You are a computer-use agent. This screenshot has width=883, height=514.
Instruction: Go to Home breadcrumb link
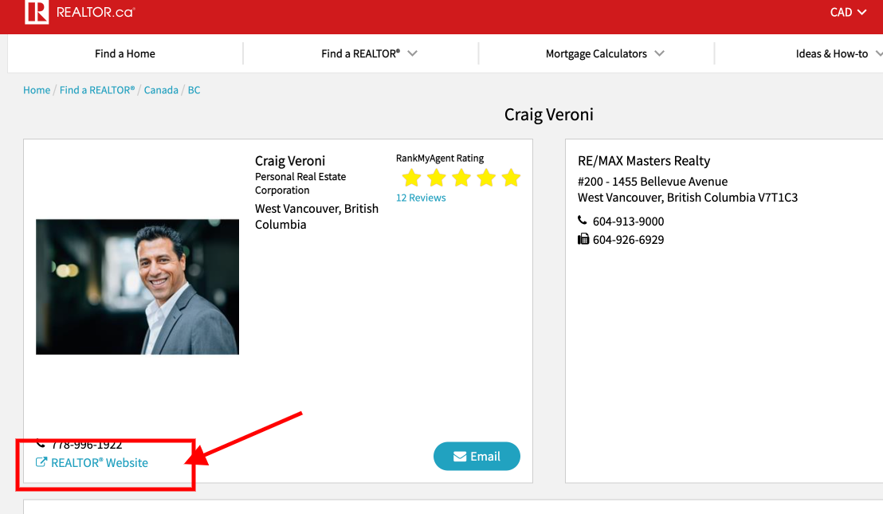point(37,90)
